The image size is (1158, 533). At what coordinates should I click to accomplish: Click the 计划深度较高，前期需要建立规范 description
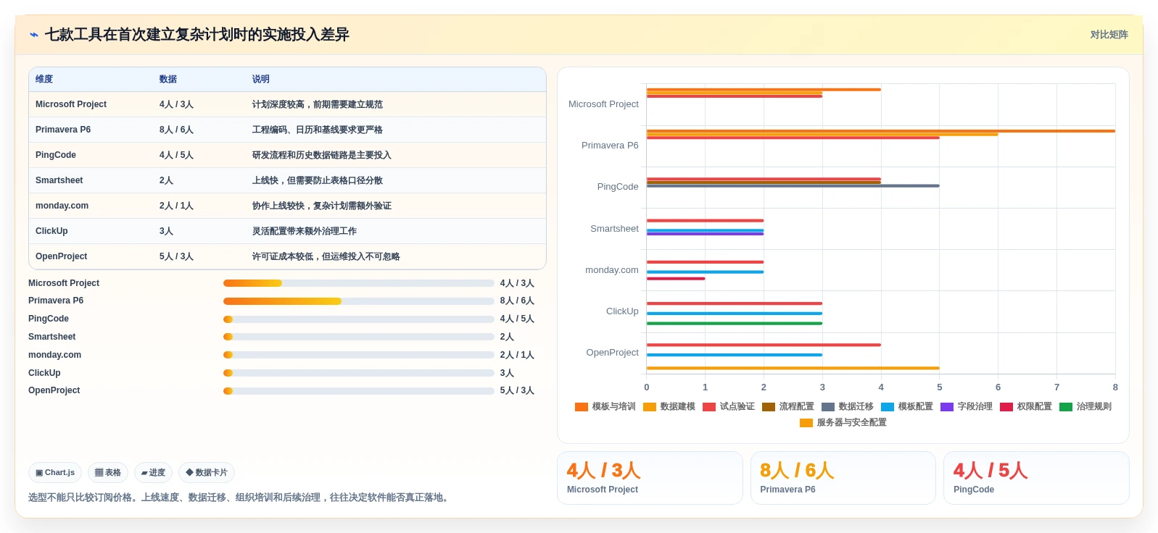(x=318, y=104)
